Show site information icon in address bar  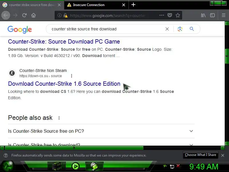click(59, 15)
